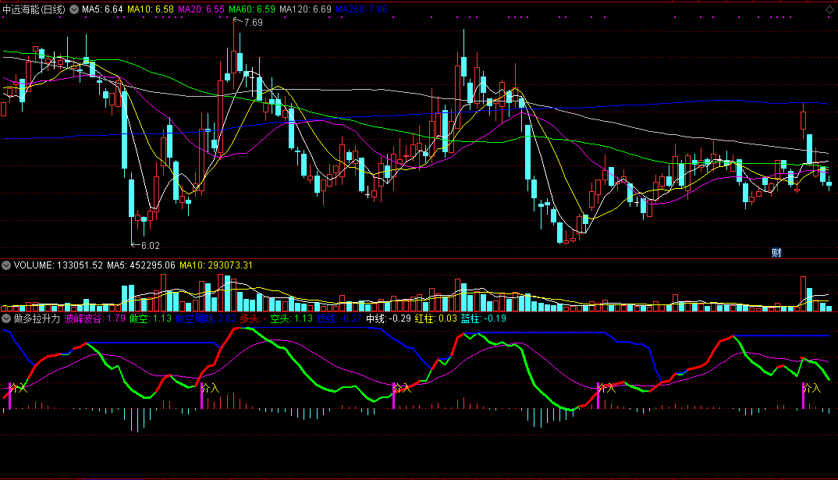Click the 6.02 low price marker
Screen dimensions: 838x480
tap(150, 246)
